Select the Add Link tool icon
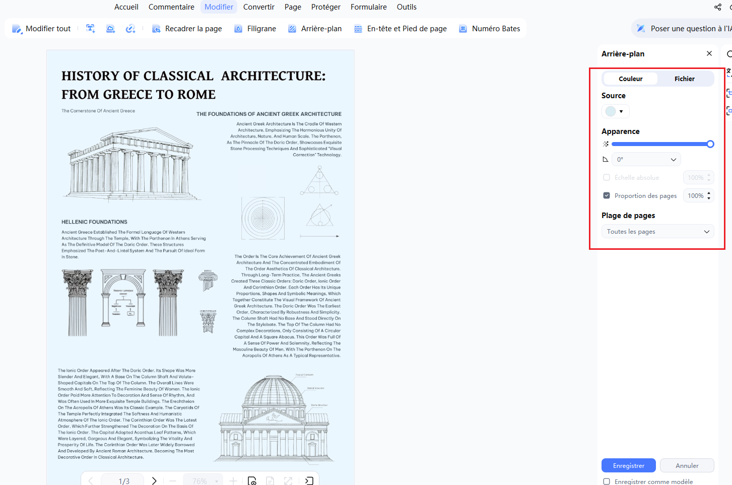Image resolution: width=732 pixels, height=485 pixels. pyautogui.click(x=130, y=29)
